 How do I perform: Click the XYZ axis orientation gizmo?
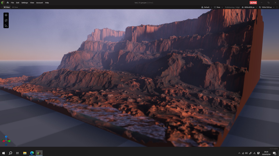6,140
